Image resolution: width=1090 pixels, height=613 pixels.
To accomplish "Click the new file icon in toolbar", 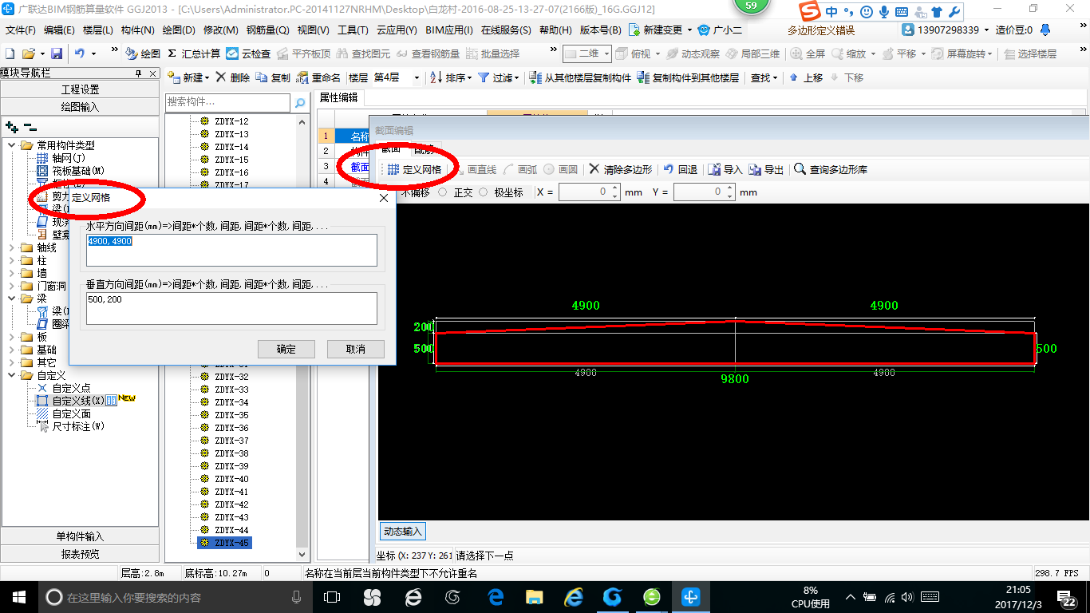I will click(x=10, y=53).
